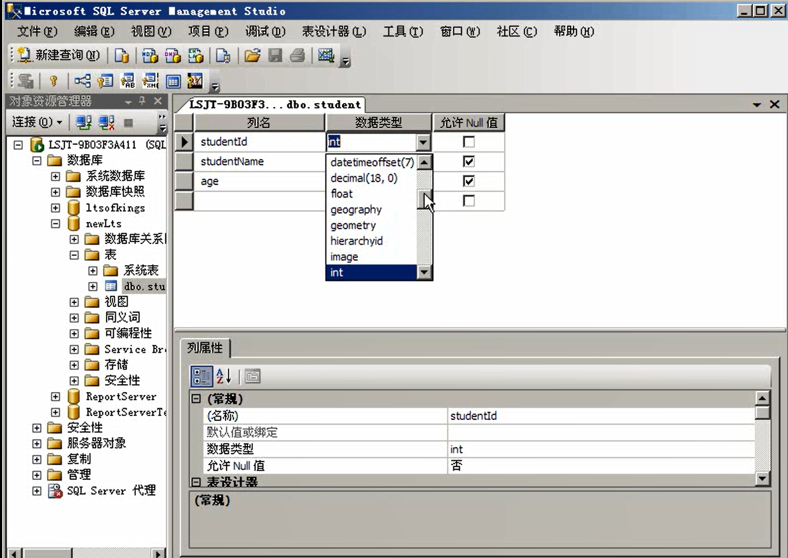Toggle Allow Null checkbox in empty row
Viewport: 788px width, 558px height.
click(x=469, y=201)
